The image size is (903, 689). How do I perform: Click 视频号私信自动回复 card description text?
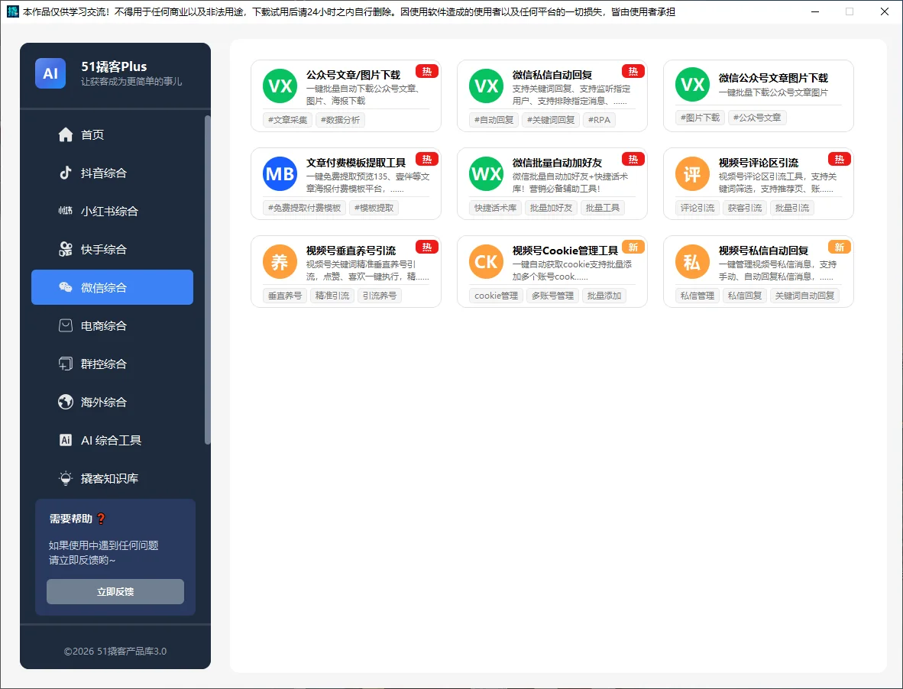[778, 270]
